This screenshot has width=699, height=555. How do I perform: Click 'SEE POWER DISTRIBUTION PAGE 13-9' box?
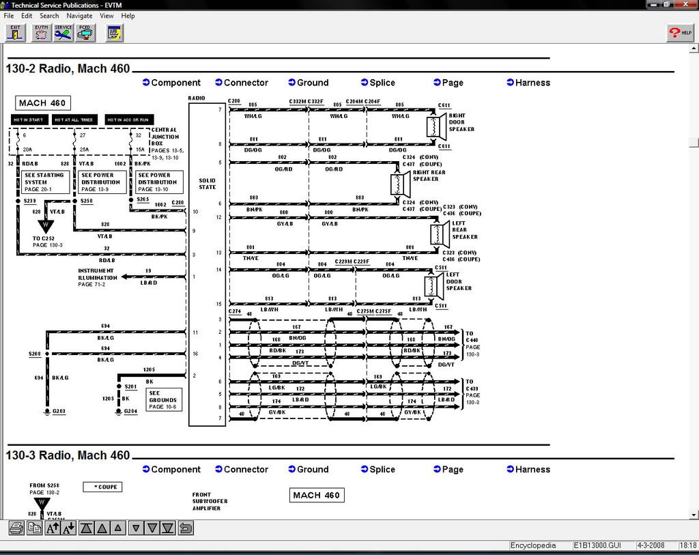pyautogui.click(x=102, y=182)
